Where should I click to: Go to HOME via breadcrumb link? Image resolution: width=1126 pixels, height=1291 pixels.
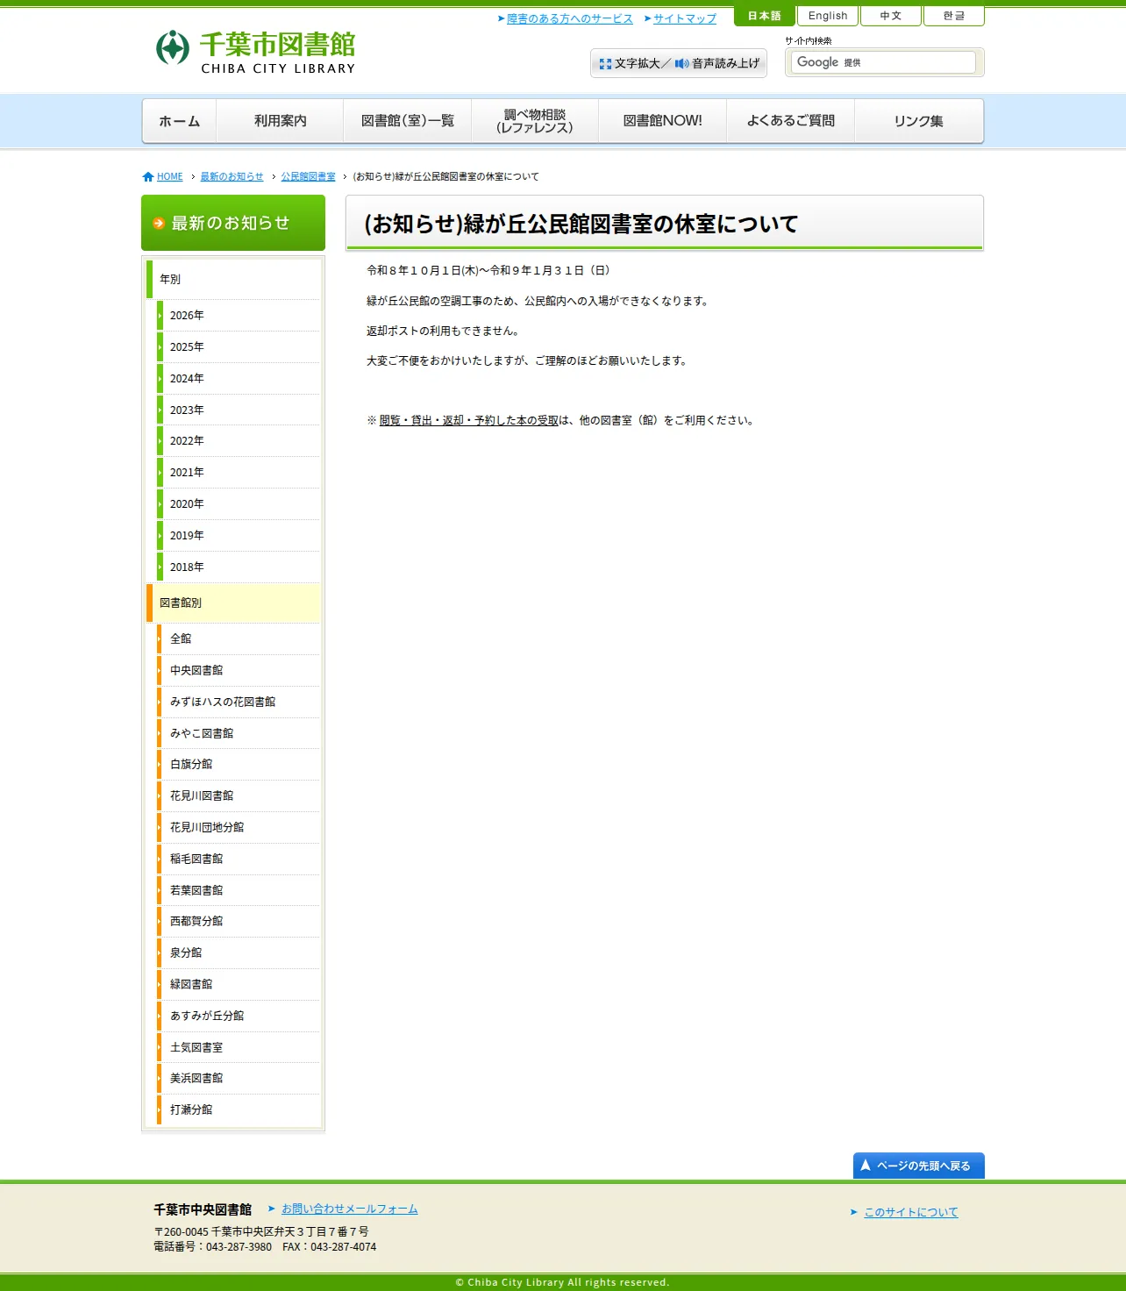(170, 177)
